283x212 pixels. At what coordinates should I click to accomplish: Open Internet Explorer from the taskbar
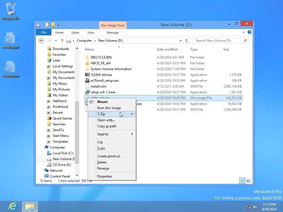(13, 206)
